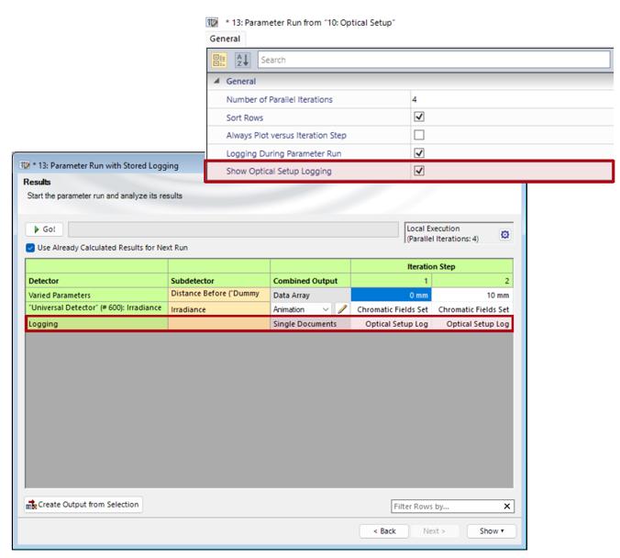This screenshot has height=558, width=620.
Task: Open local execution settings gear icon
Action: point(504,235)
